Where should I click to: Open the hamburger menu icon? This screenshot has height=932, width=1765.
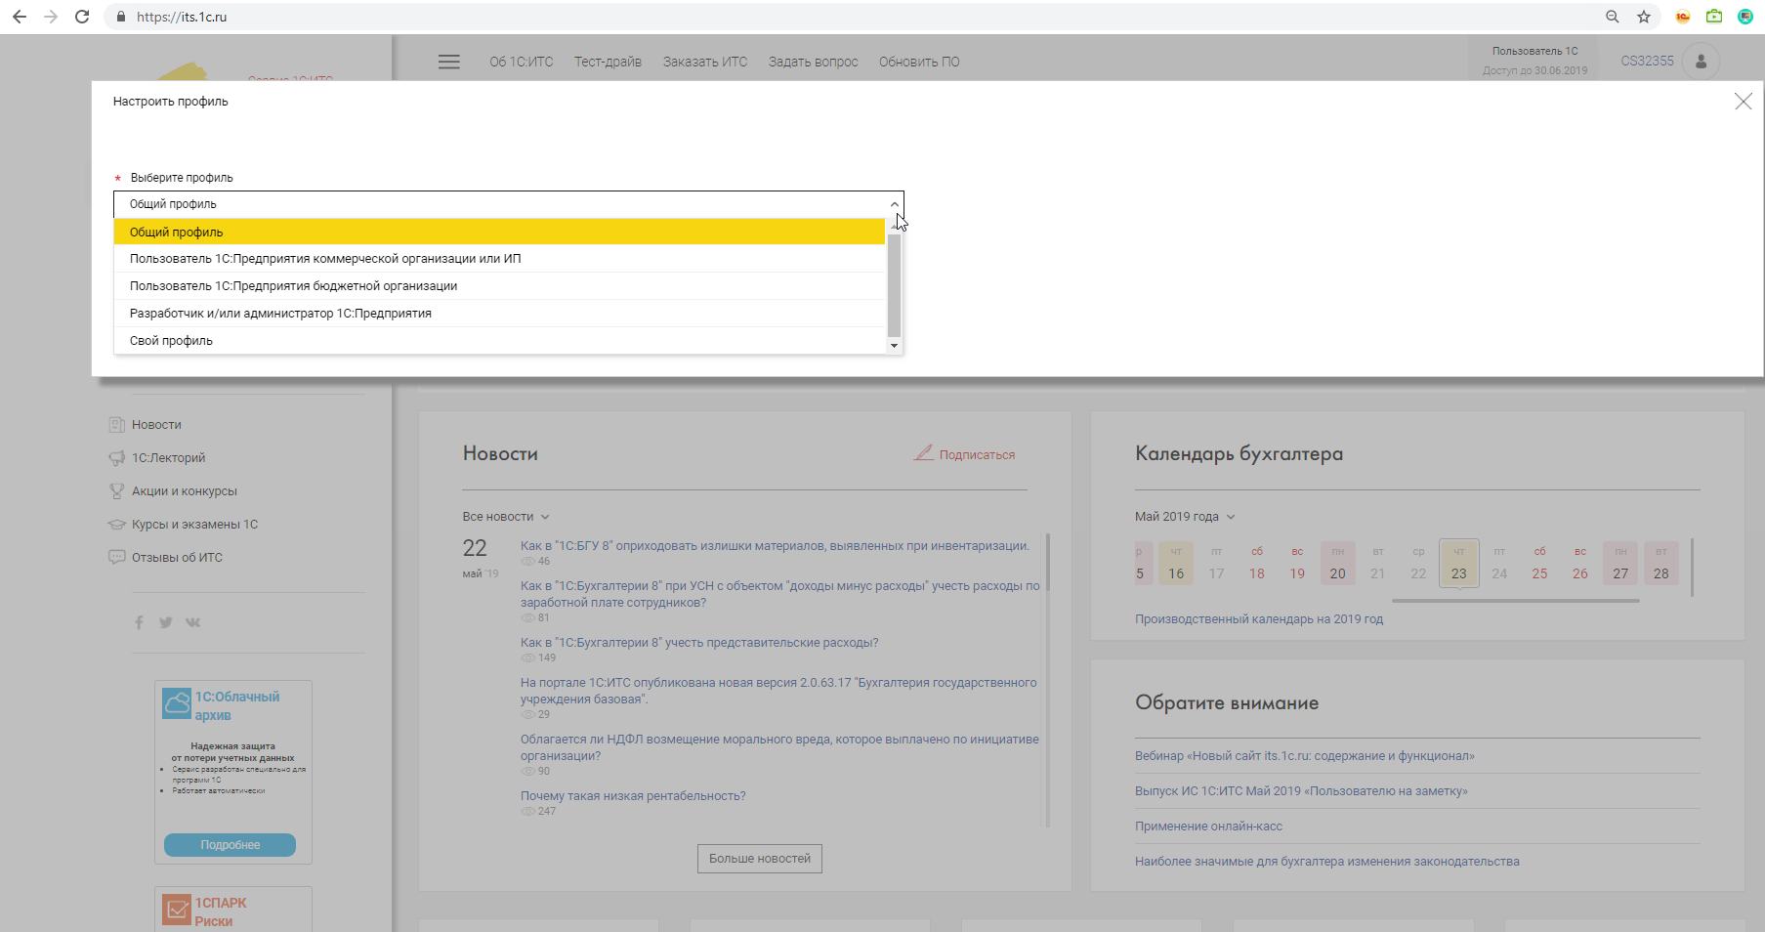449,62
